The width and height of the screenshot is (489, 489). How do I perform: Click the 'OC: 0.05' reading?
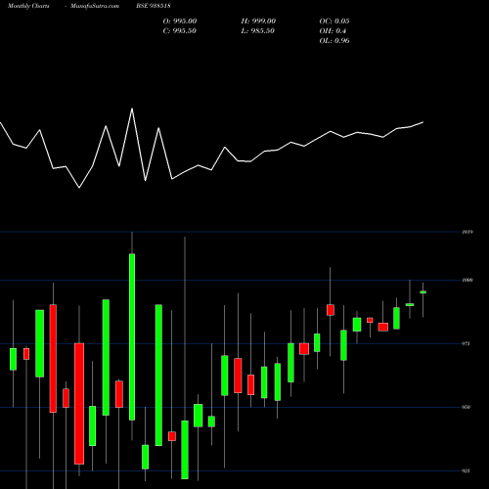[334, 22]
